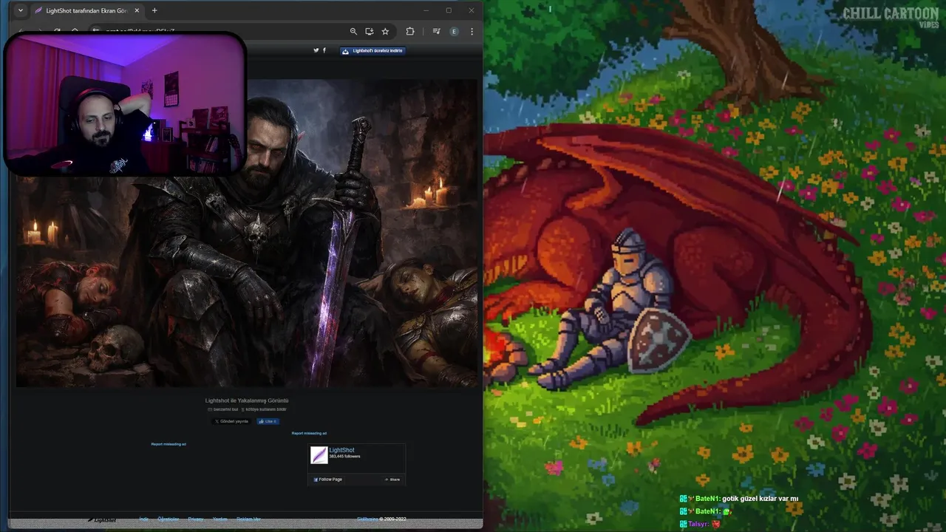The image size is (946, 532).
Task: Bookmark this page with the star icon
Action: click(385, 31)
